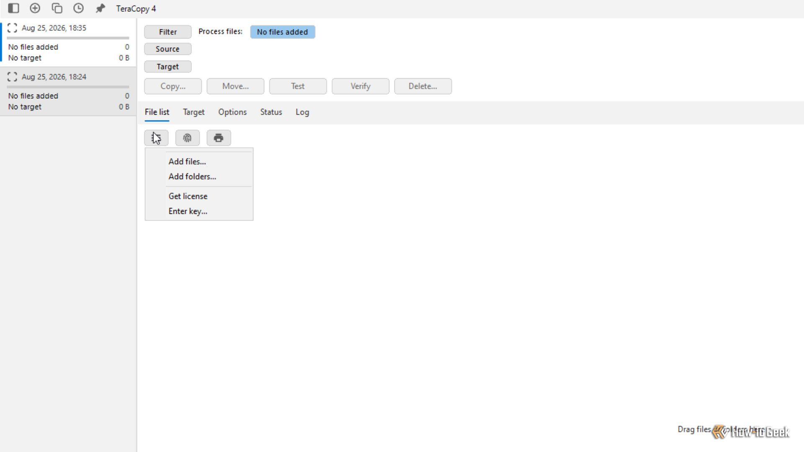Click 'No files added' in 18:35 job

33,47
